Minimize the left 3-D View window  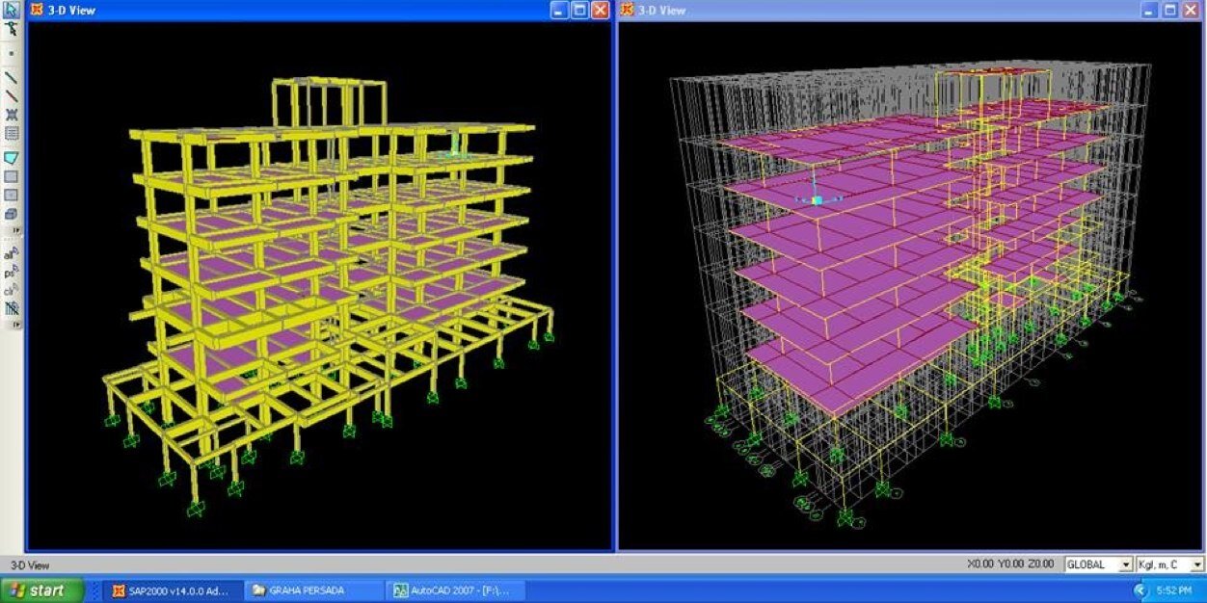(x=559, y=10)
